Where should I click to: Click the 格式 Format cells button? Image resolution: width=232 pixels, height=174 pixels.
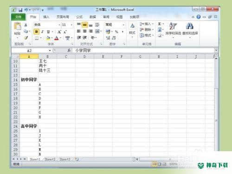tap(146, 35)
